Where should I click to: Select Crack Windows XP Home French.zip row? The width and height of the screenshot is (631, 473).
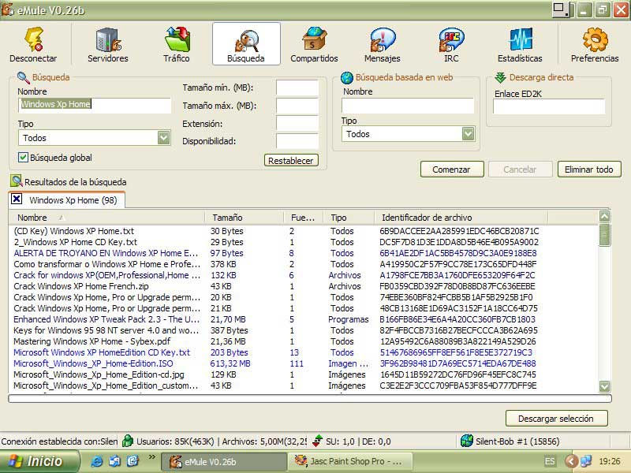[304, 286]
